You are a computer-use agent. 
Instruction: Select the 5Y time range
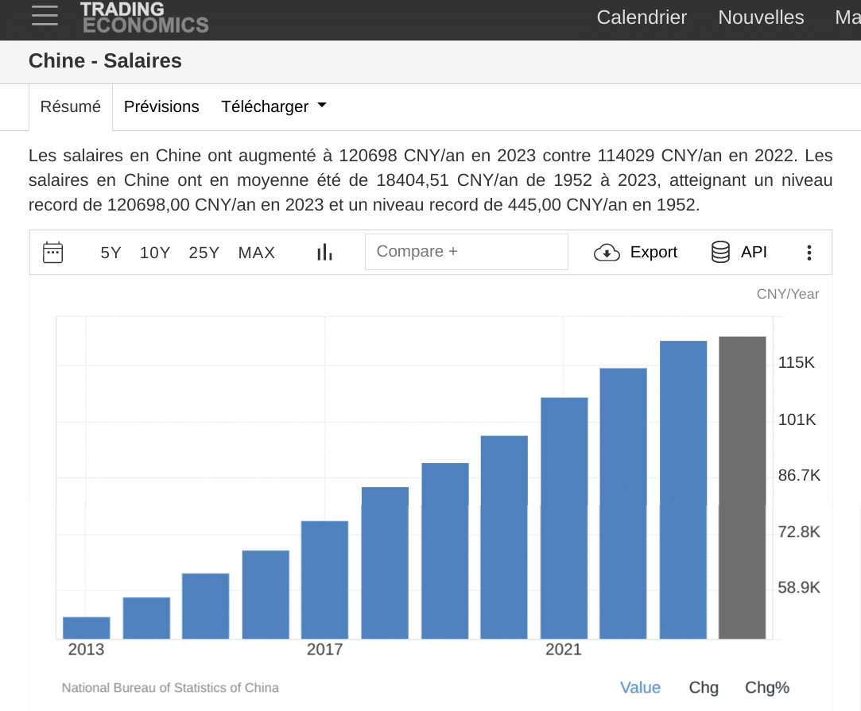pos(111,253)
